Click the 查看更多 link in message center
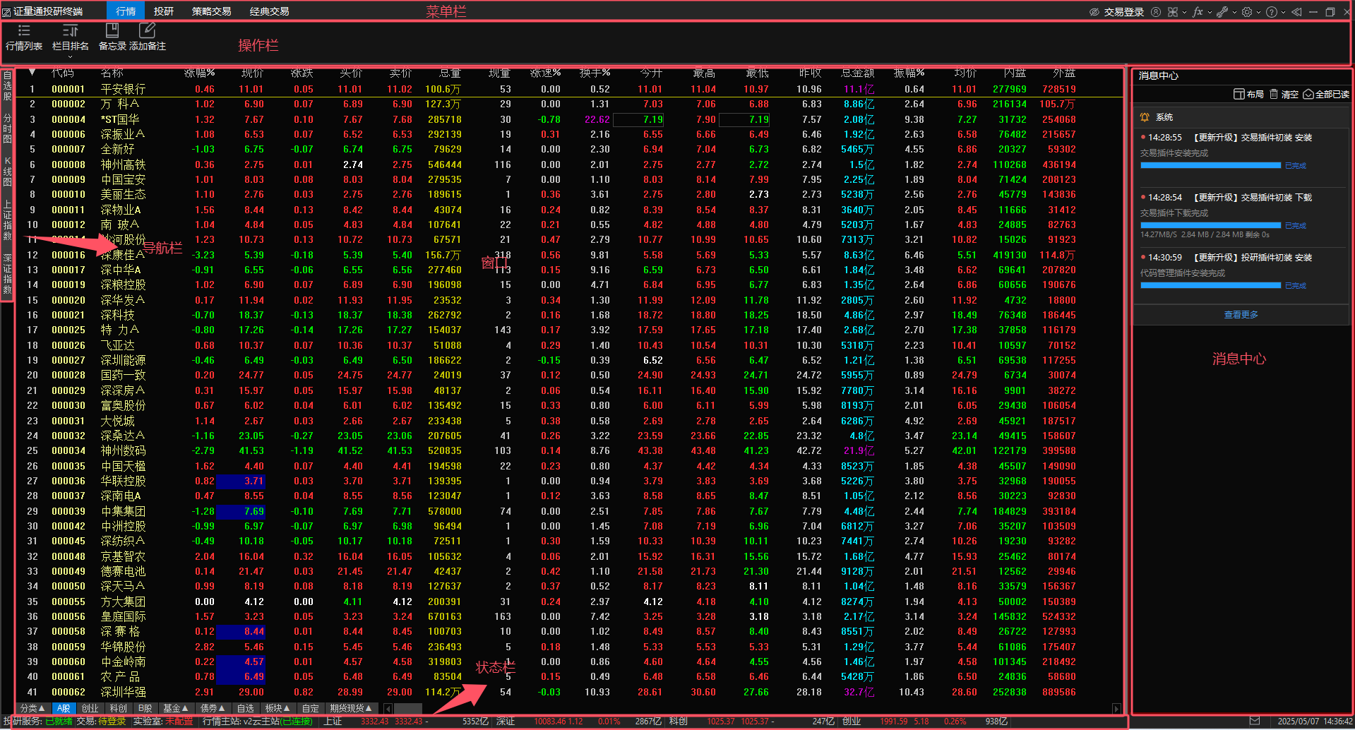This screenshot has height=730, width=1355. click(x=1241, y=315)
